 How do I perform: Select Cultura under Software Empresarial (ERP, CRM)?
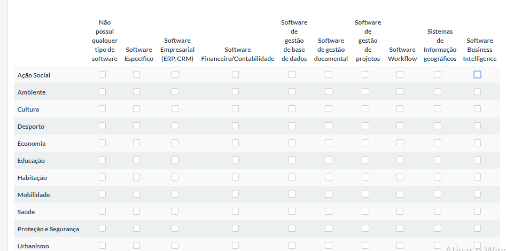175,109
